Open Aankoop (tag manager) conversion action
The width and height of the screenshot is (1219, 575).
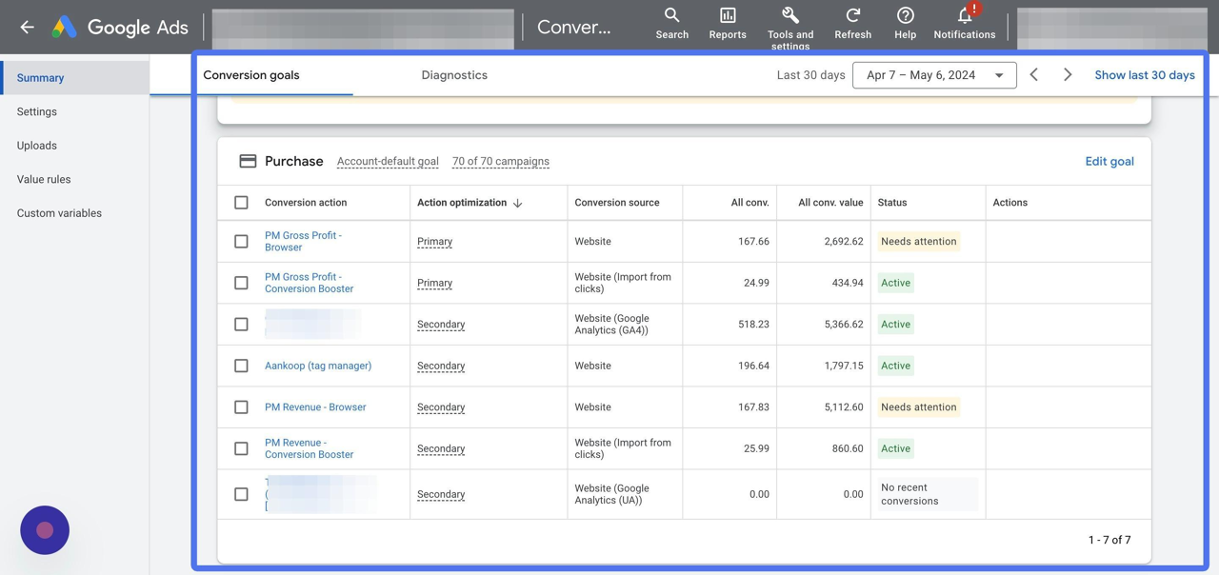tap(318, 366)
